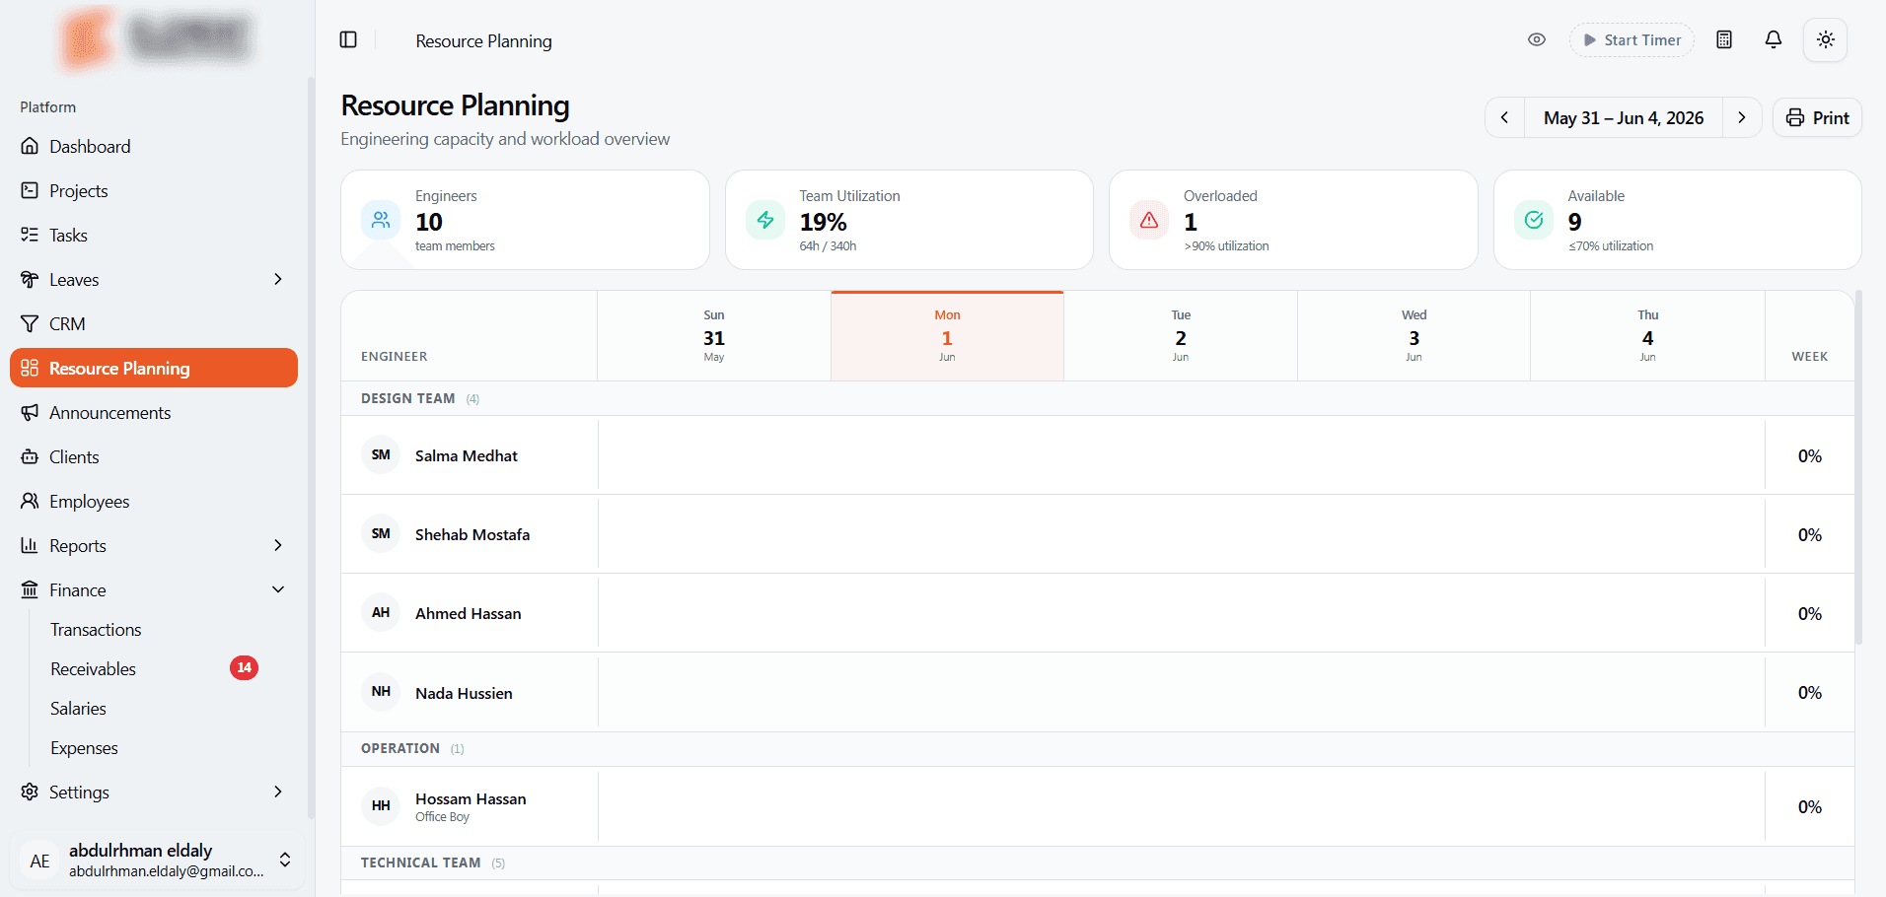This screenshot has height=897, width=1886.
Task: Open the Reports menu item
Action: point(154,546)
